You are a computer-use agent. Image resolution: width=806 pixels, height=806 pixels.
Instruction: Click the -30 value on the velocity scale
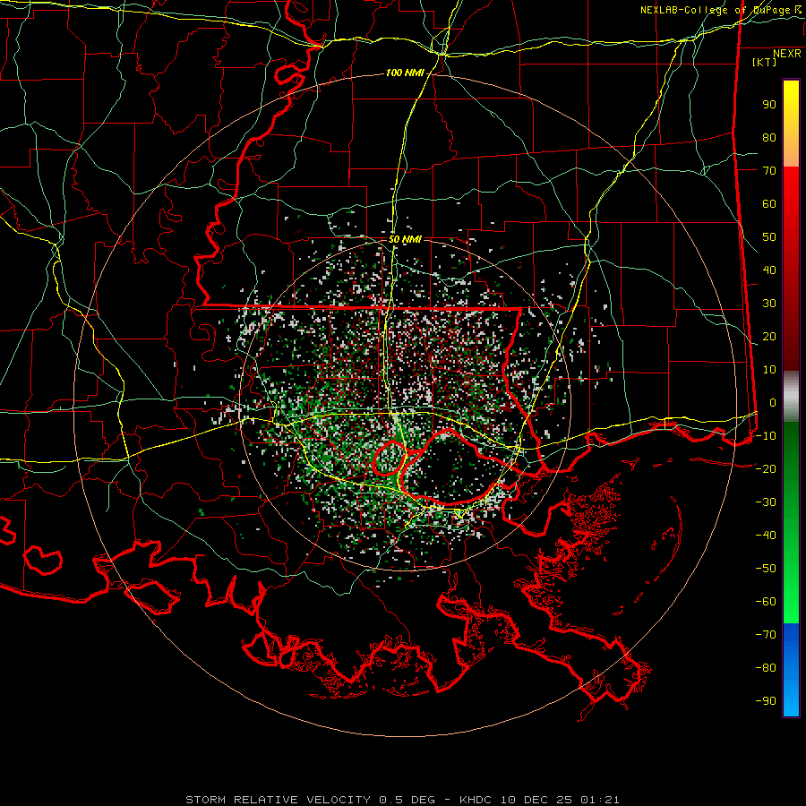point(766,502)
